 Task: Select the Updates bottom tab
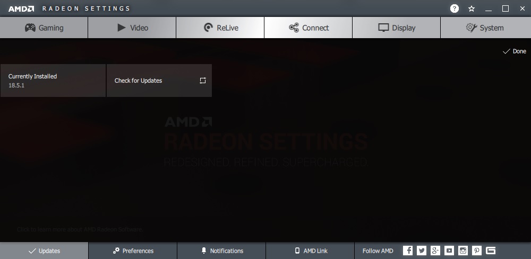(44, 251)
